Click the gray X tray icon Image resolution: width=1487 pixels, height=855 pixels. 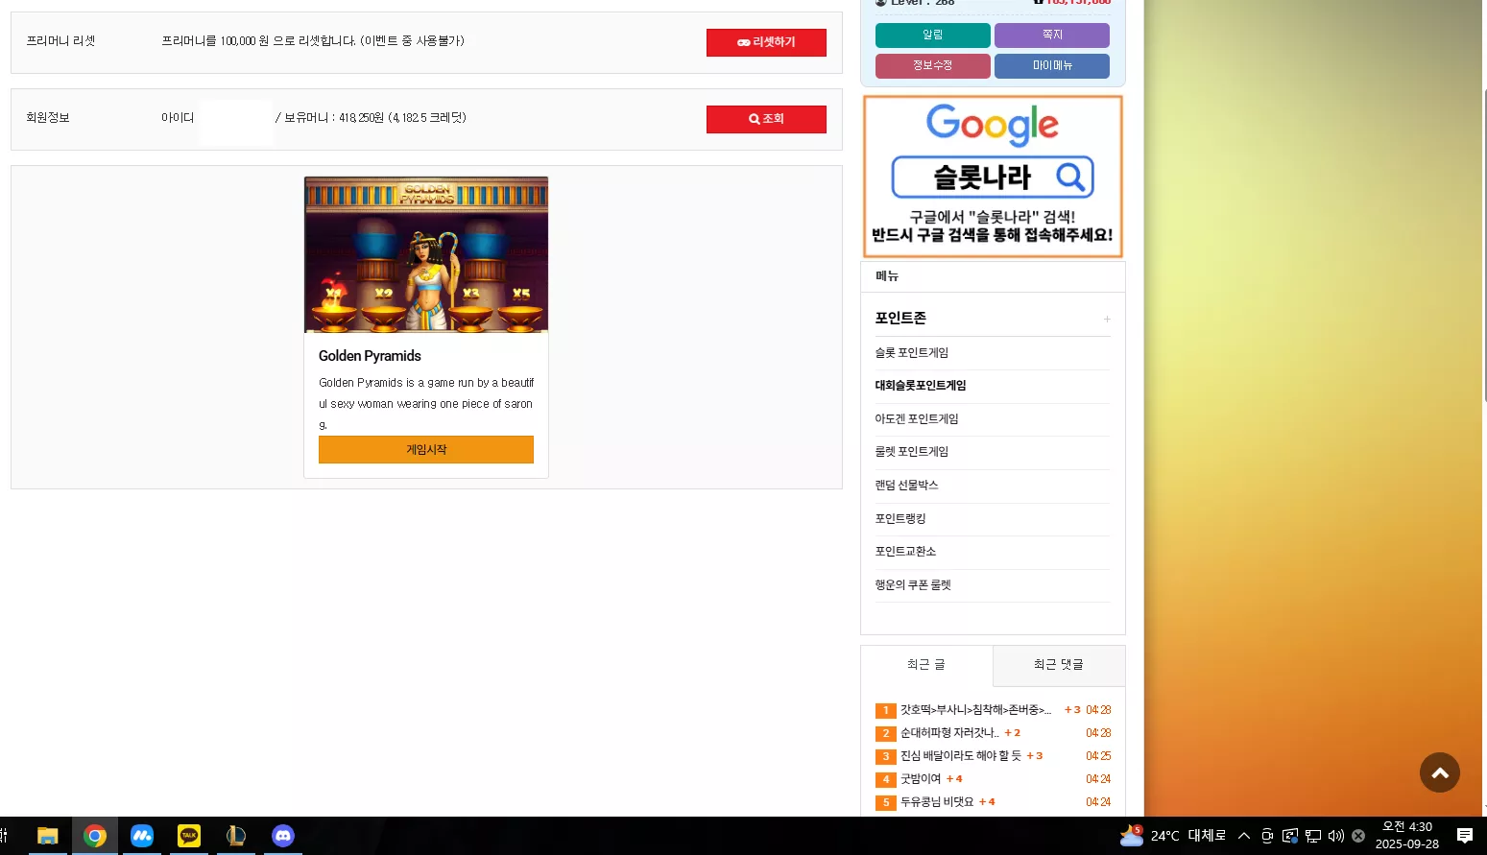1358,836
